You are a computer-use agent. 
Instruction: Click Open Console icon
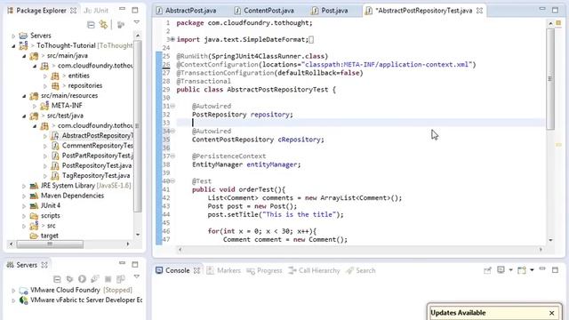tap(522, 270)
